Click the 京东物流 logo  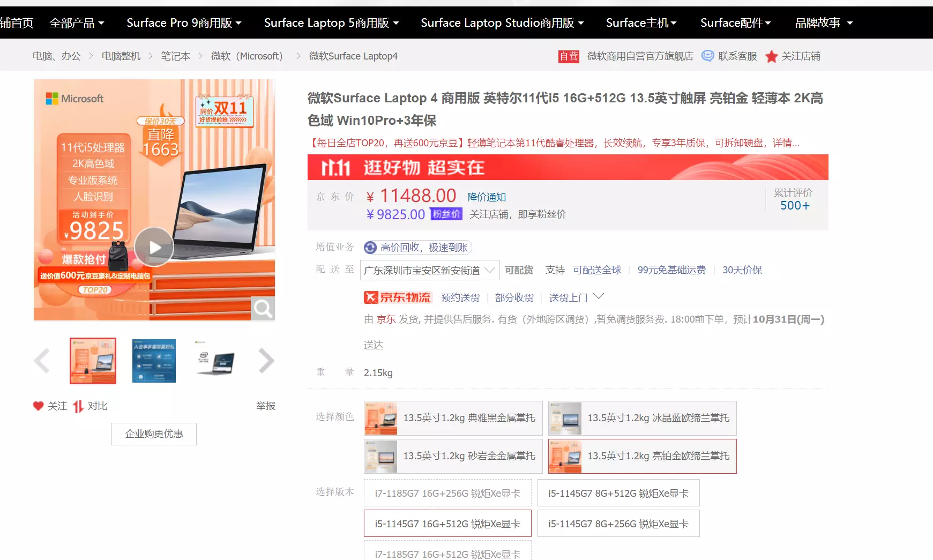coord(397,297)
